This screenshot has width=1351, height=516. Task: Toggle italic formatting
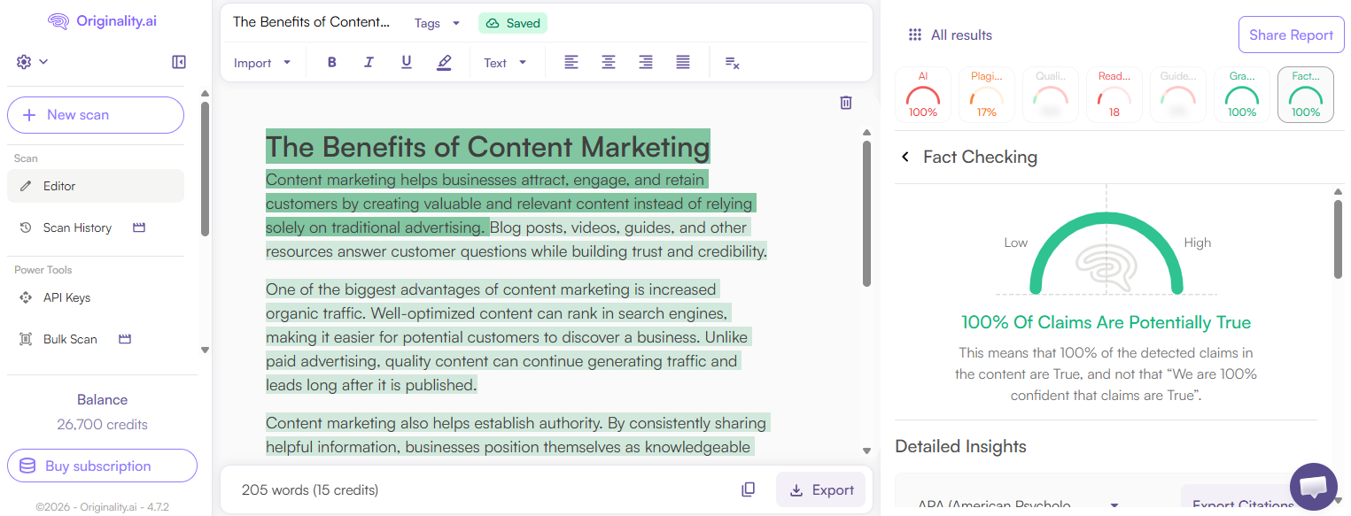[369, 62]
